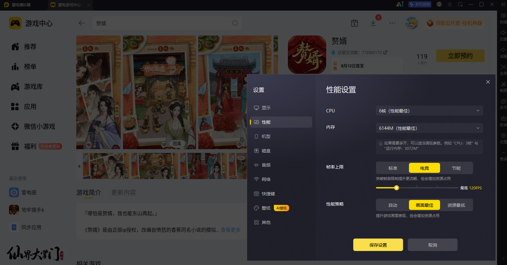Open the title bar hamburger menu
The image size is (507, 265).
[x=450, y=5]
